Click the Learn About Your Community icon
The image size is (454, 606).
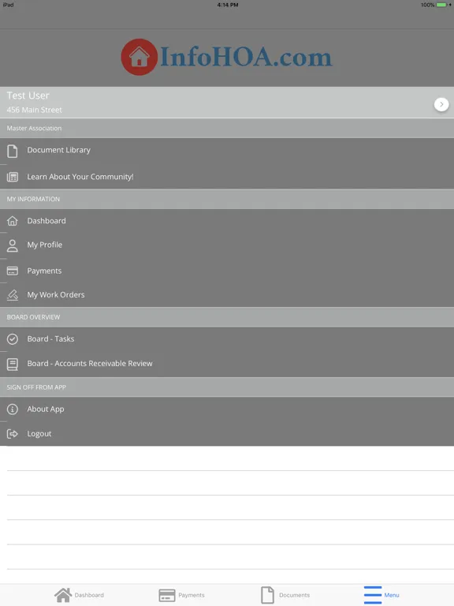tap(13, 177)
